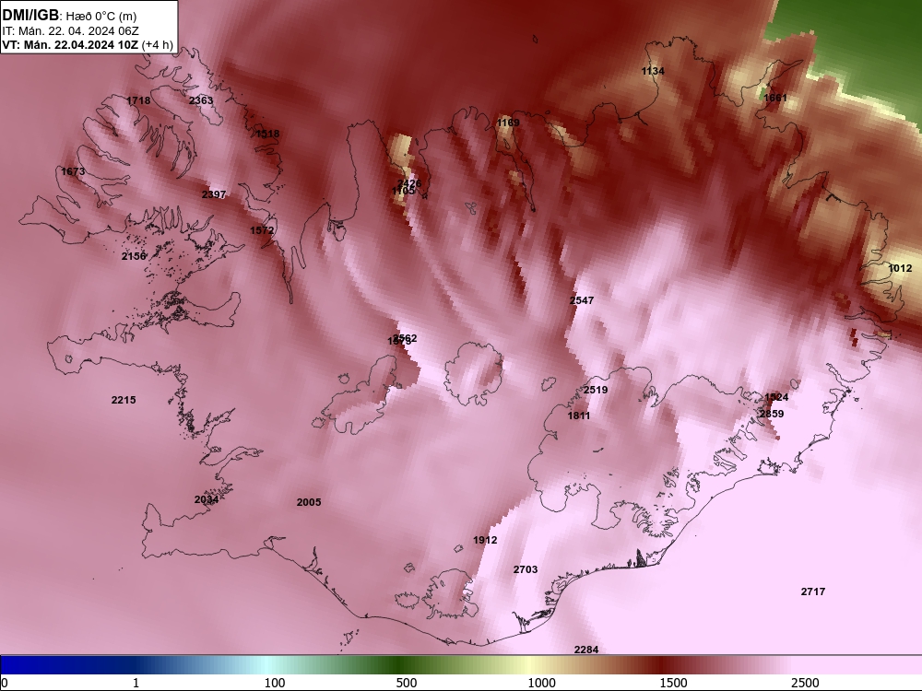Click the 1134 height label
Screen dimensions: 922x691
(653, 71)
